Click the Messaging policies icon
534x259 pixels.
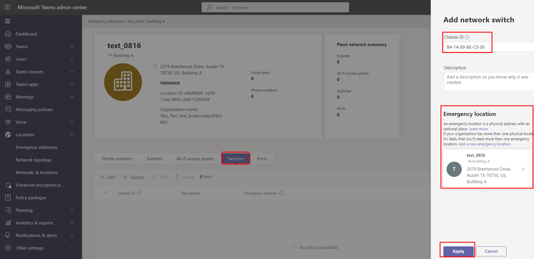[x=8, y=109]
